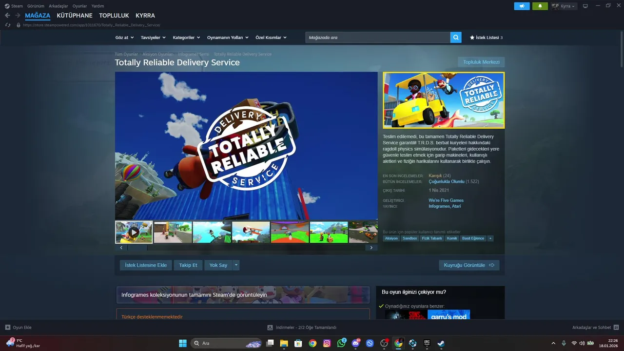Open the İndirmeler downloads status

(x=302, y=328)
